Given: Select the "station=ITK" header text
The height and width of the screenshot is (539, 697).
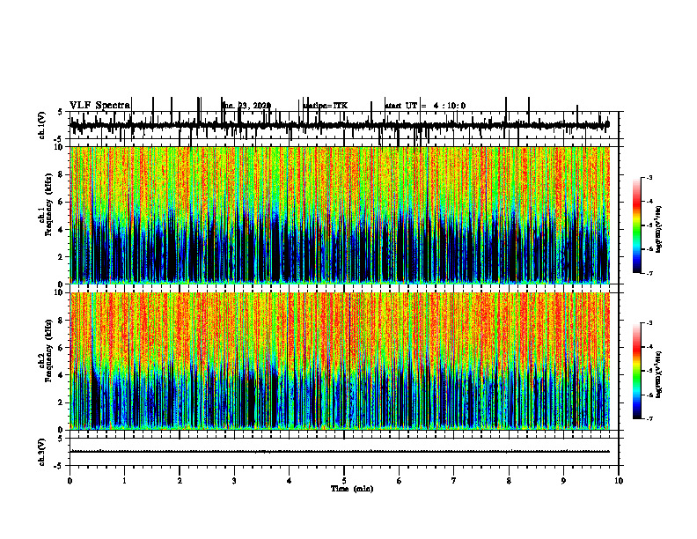Looking at the screenshot, I should [x=325, y=106].
